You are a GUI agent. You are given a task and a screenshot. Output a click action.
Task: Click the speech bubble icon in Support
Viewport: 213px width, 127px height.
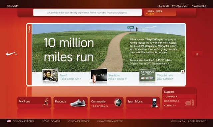[188, 104]
